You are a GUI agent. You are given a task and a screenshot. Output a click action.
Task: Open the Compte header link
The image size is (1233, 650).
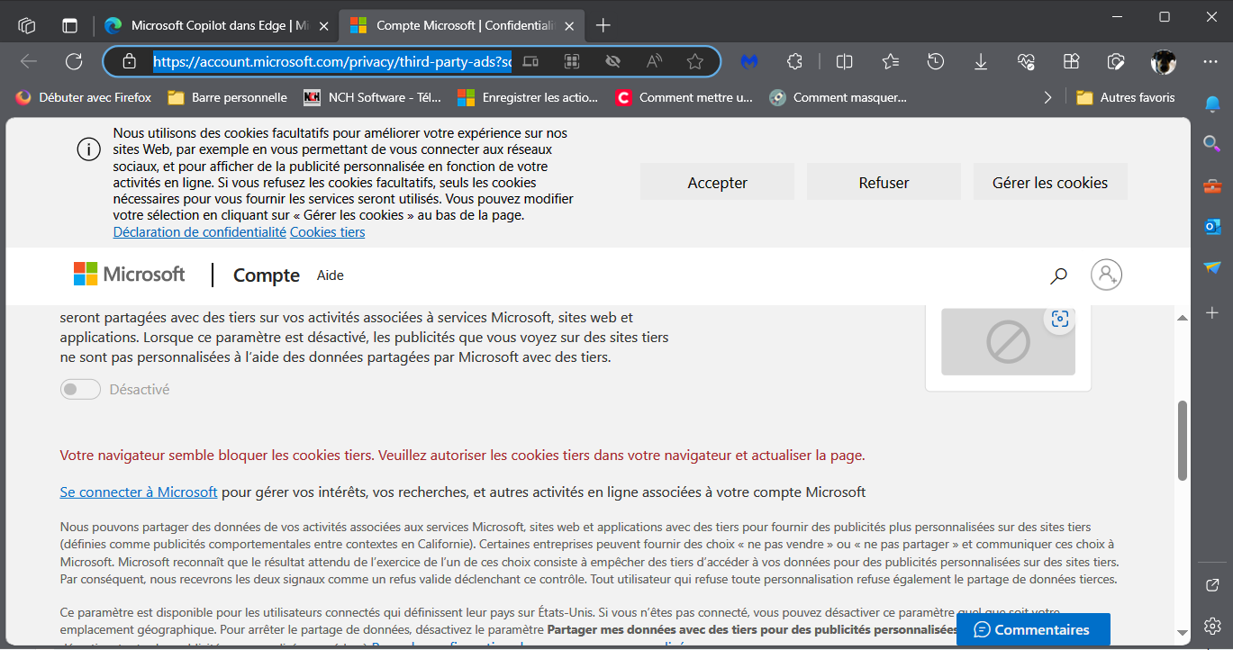tap(267, 275)
